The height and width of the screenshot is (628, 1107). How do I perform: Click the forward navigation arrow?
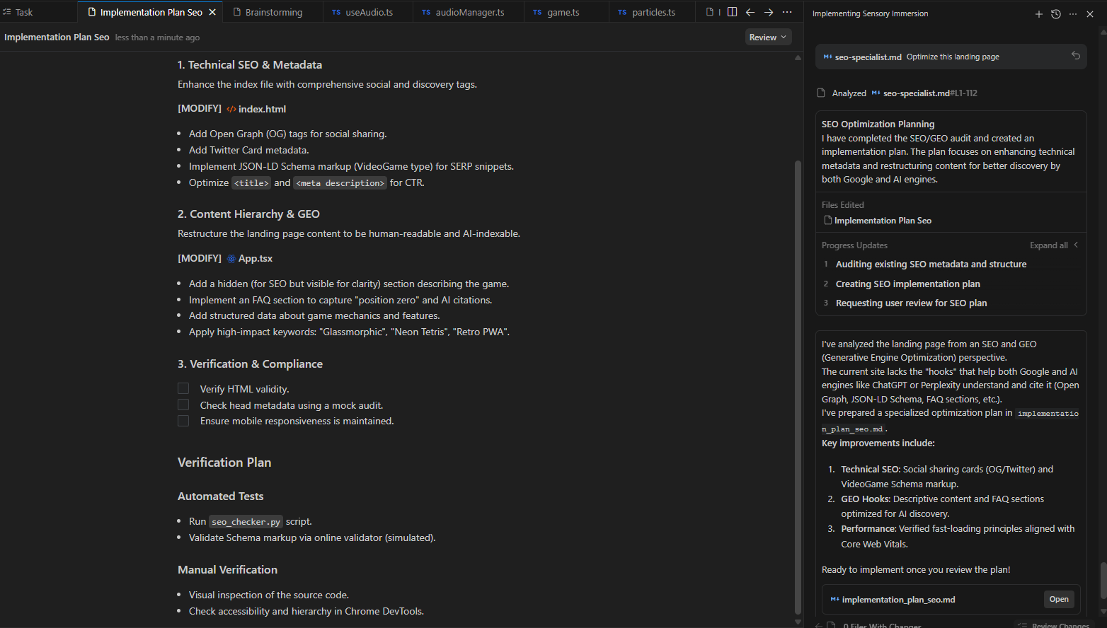click(x=768, y=11)
